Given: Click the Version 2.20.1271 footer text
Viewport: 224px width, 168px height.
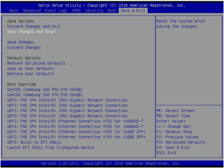Looking at the screenshot, I should pyautogui.click(x=111, y=163).
